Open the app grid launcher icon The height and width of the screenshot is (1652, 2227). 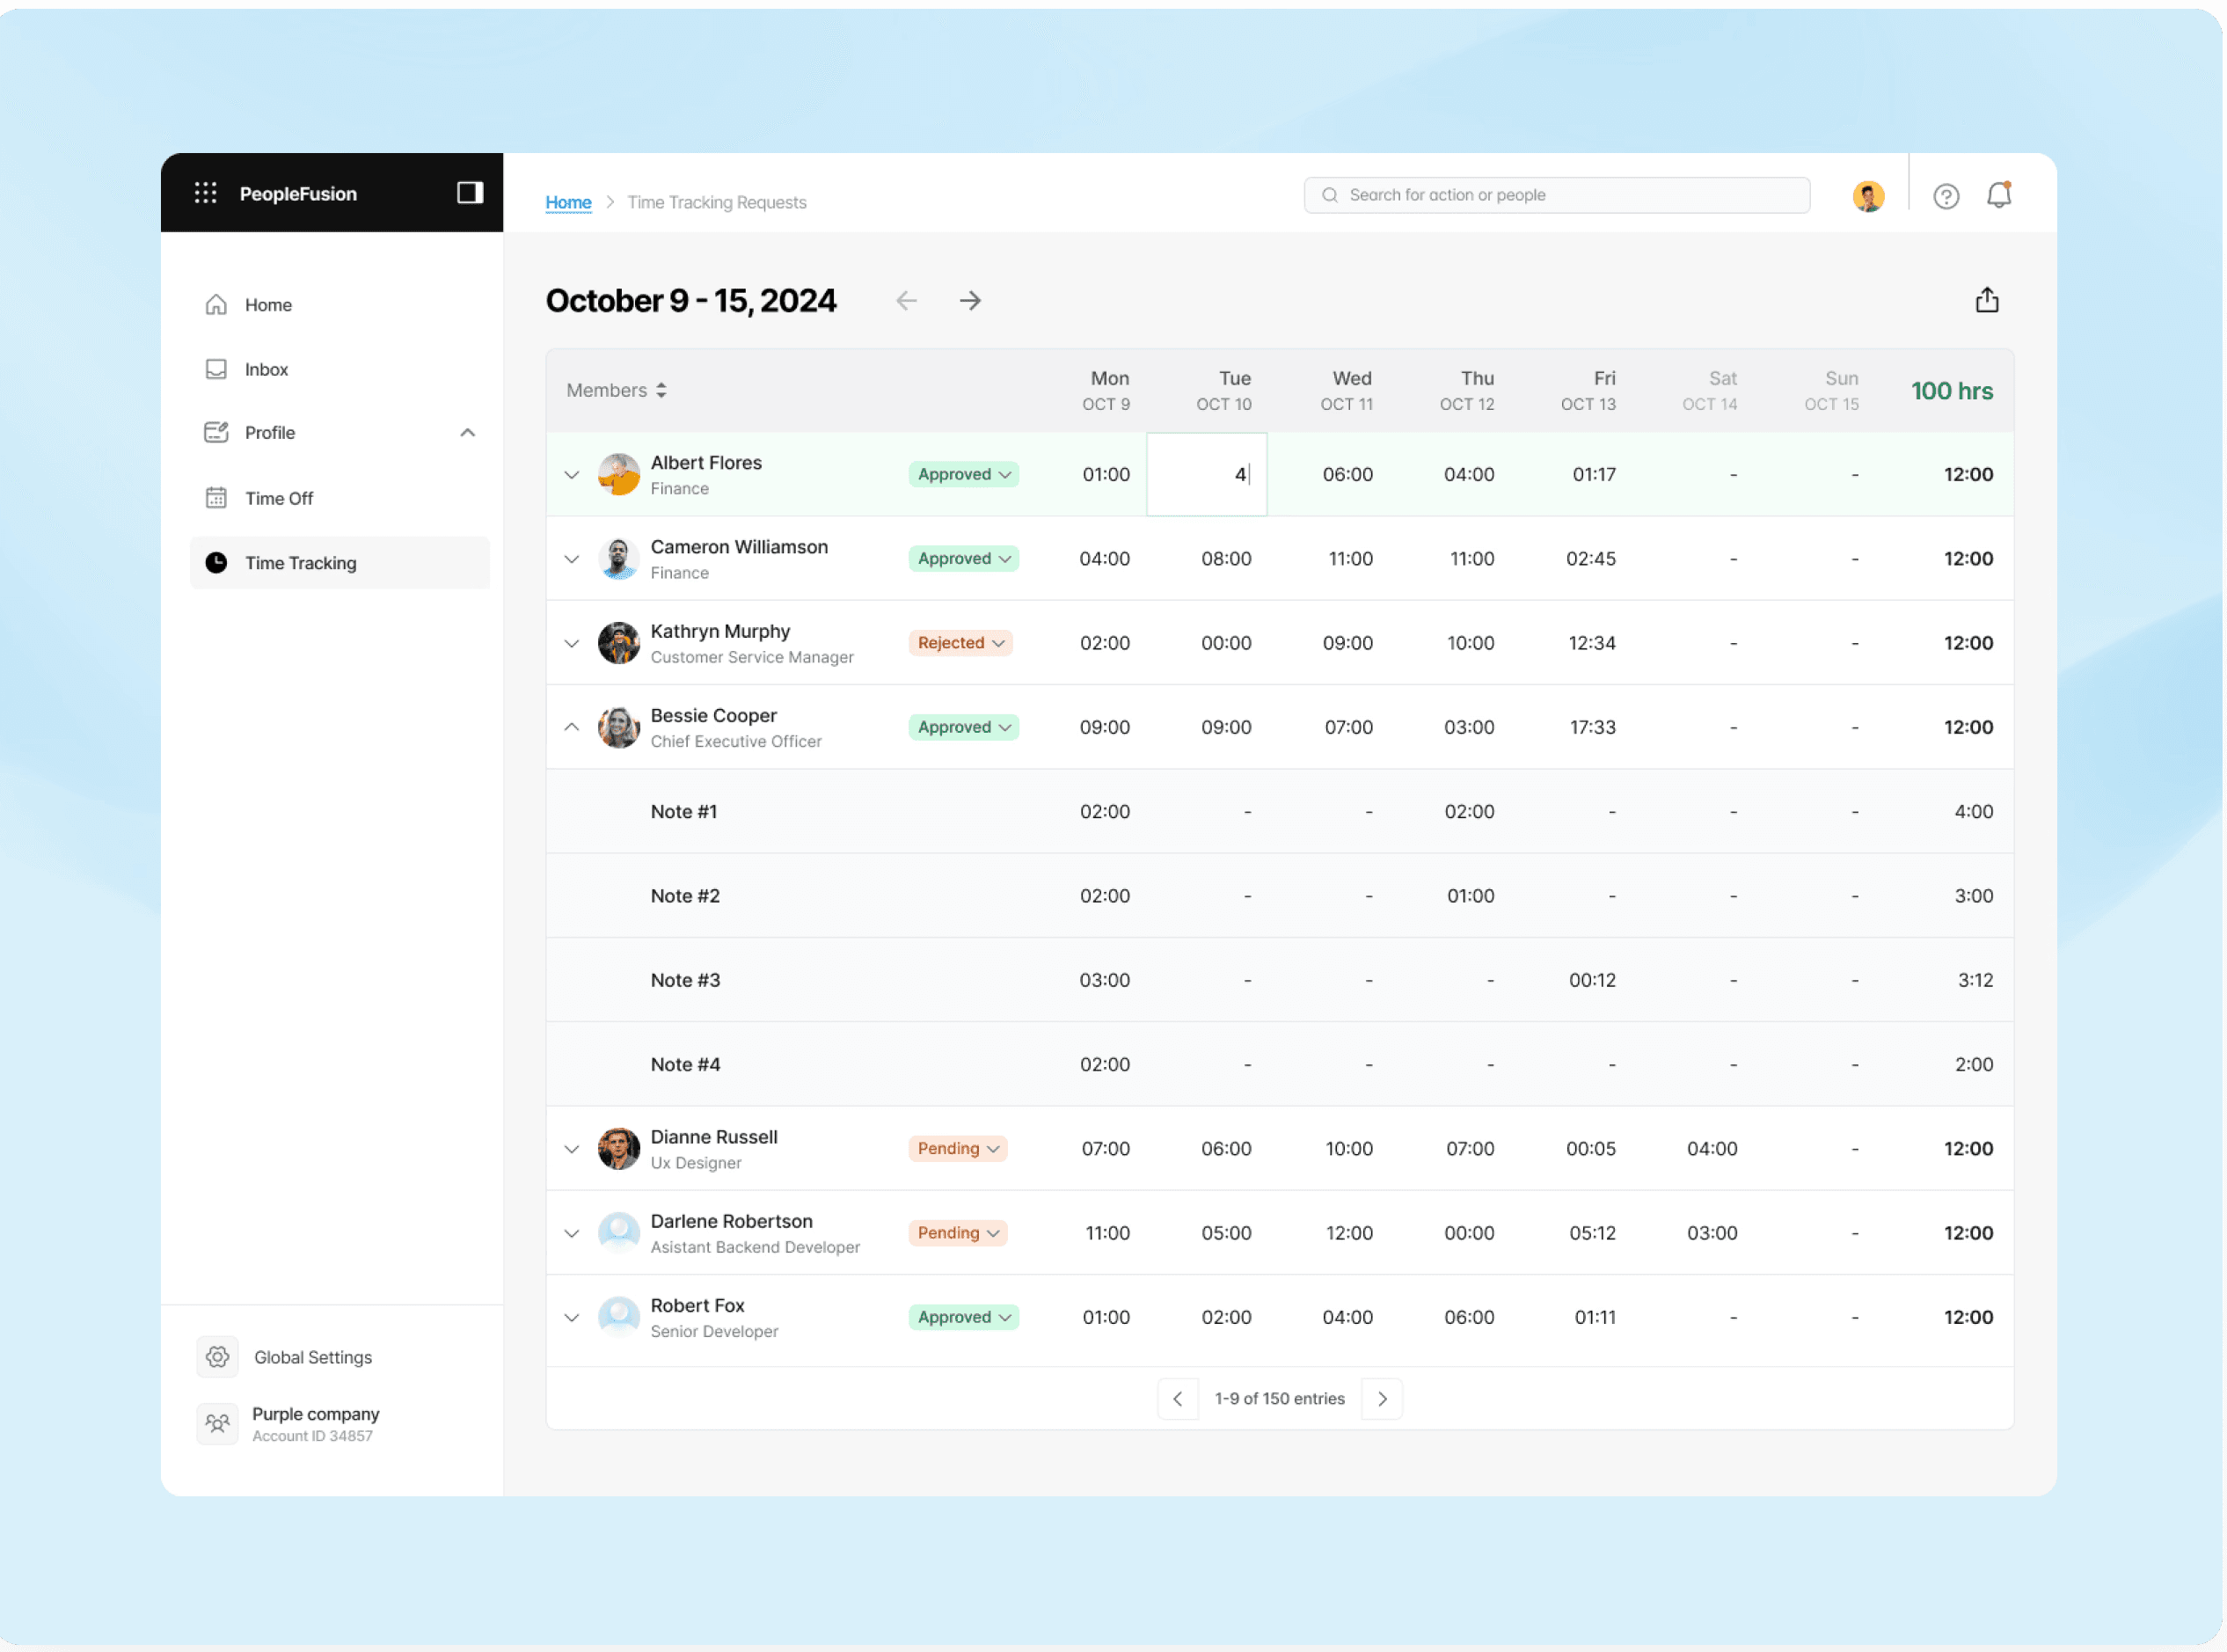[x=206, y=193]
